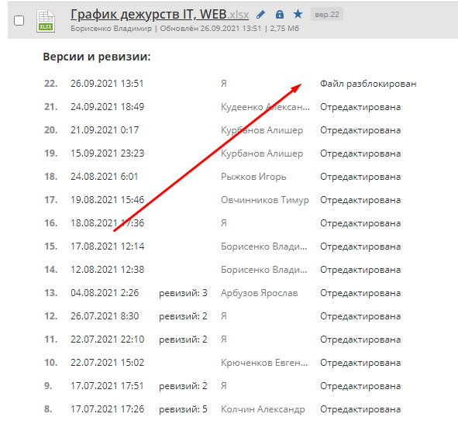Click Курбанов Алишер in version 20 row
Image resolution: width=458 pixels, height=424 pixels.
[262, 130]
